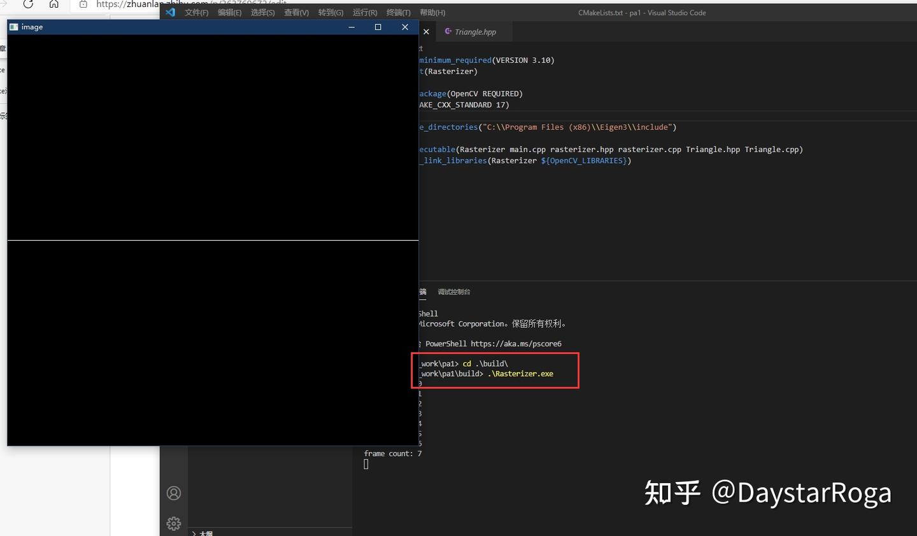Switch to the 调试控制台 panel tab
The height and width of the screenshot is (536, 917).
[454, 292]
